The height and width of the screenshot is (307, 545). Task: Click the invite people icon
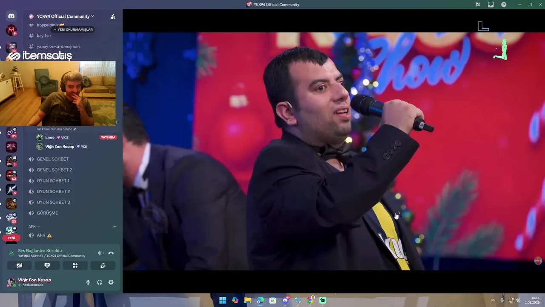pyautogui.click(x=113, y=17)
